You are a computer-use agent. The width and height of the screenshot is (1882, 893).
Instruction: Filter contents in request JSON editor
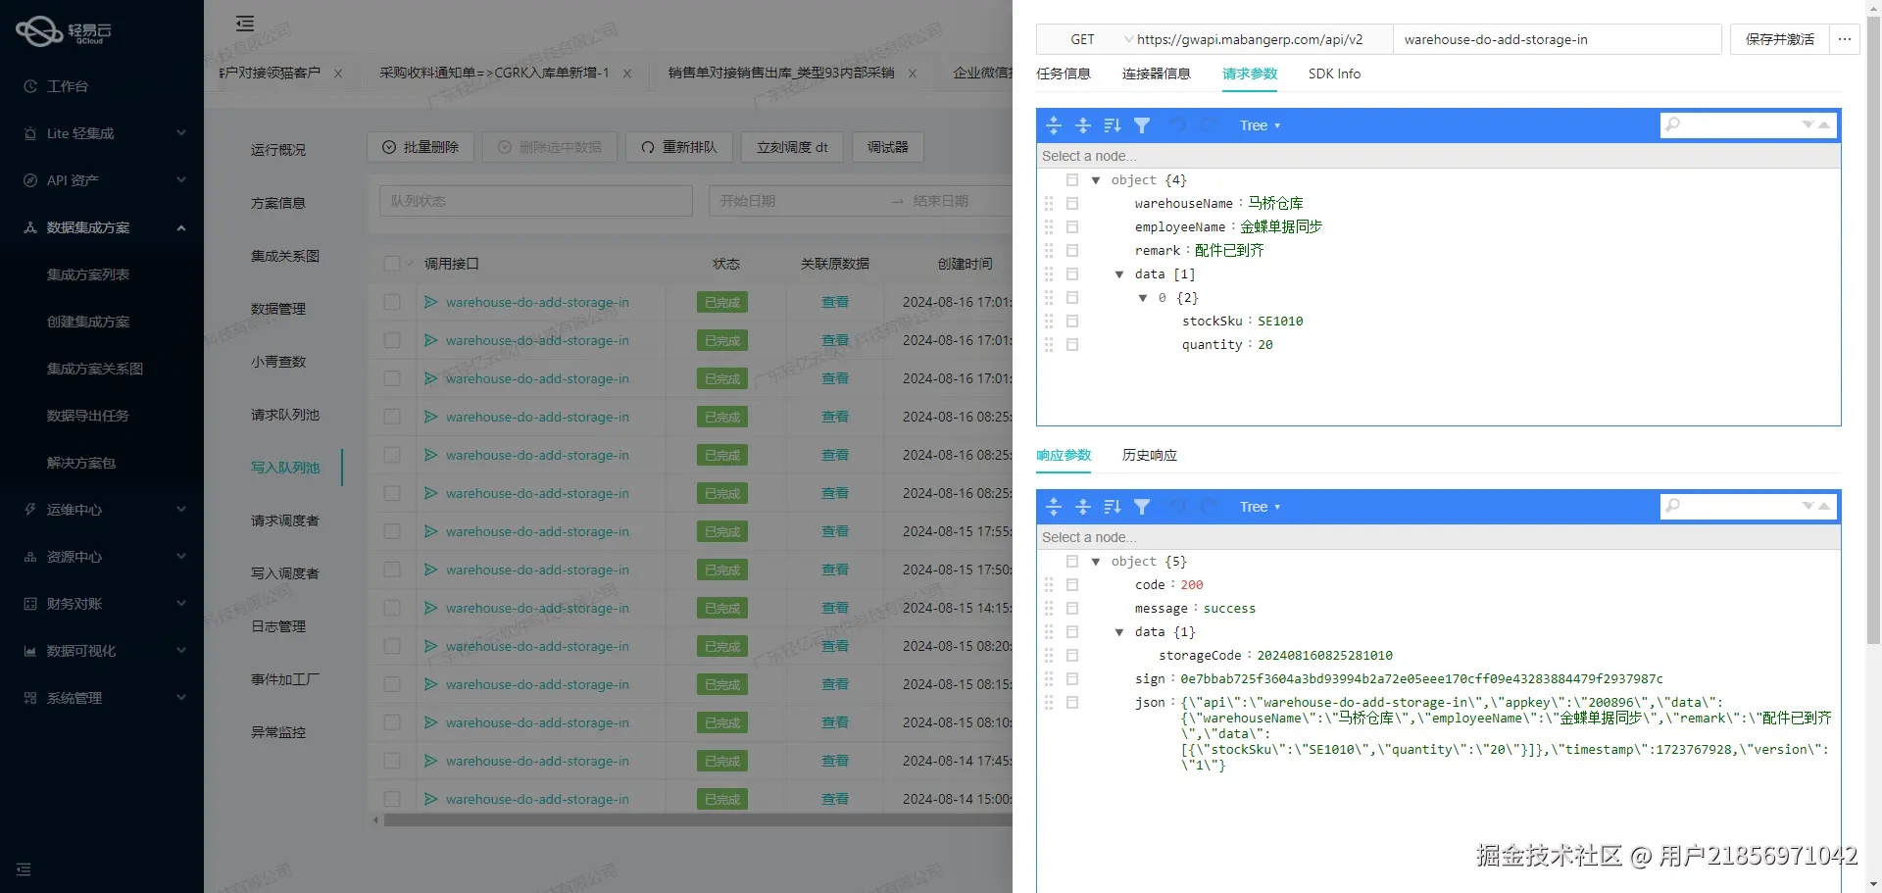[1142, 125]
